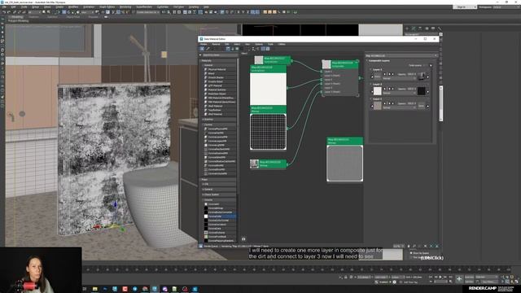Undo last action in main toolbar
This screenshot has width=521, height=293.
(4, 12)
